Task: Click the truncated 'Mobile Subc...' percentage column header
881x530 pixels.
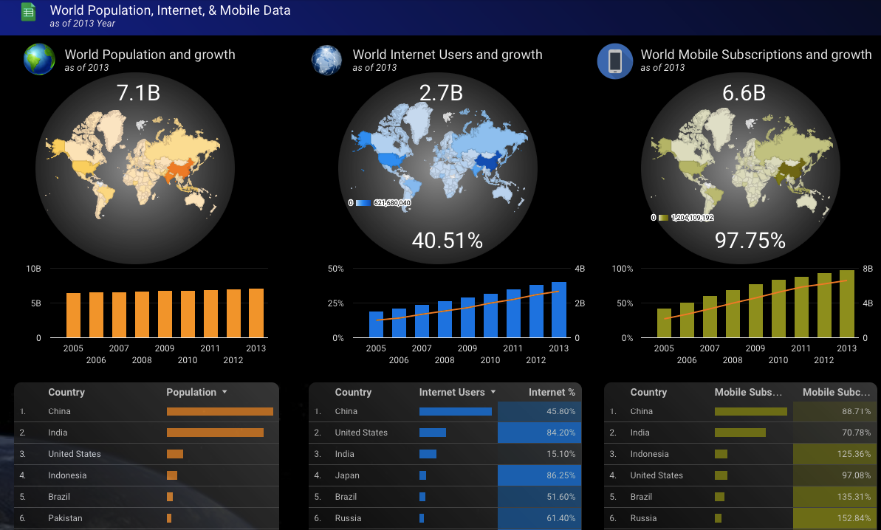Action: point(837,392)
